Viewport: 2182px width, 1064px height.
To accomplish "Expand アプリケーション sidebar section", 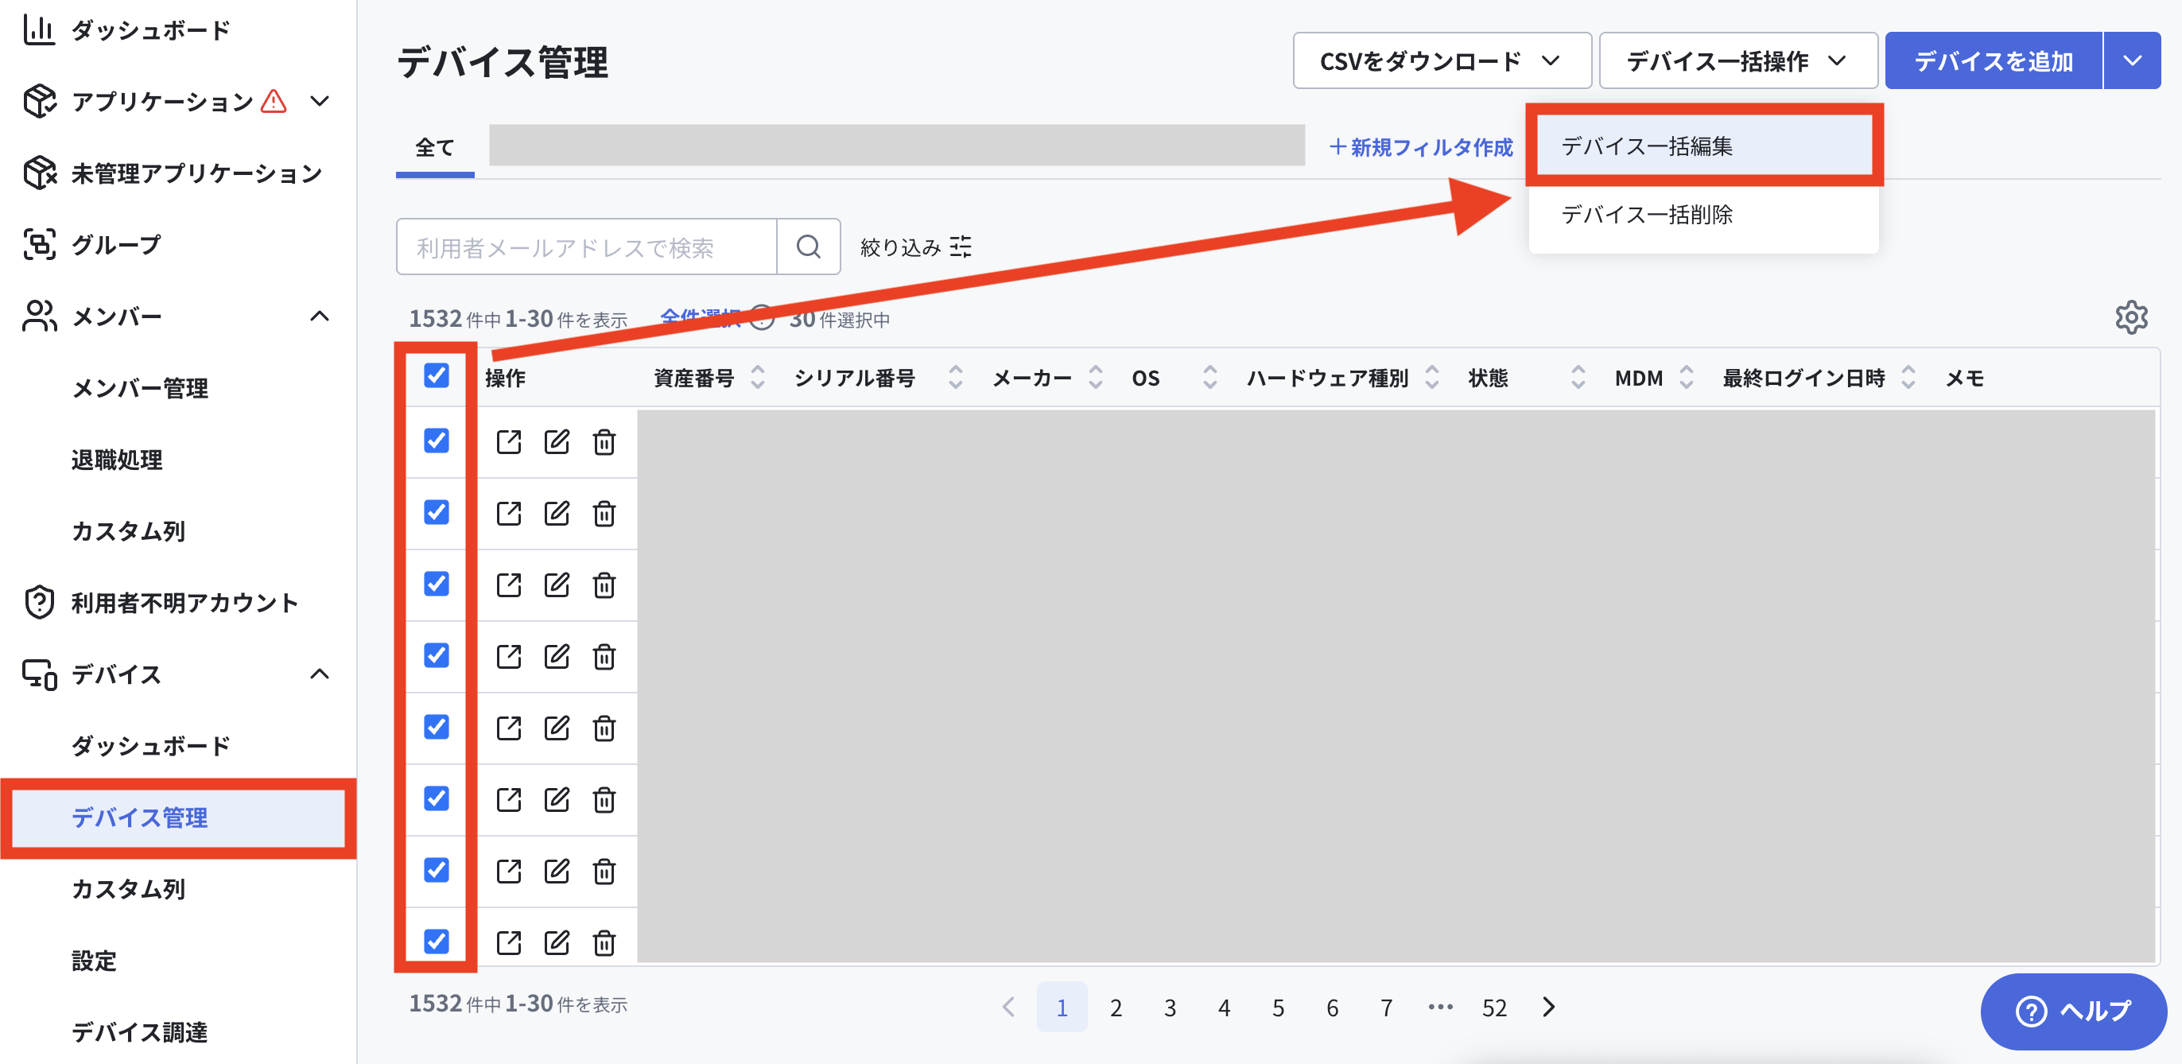I will click(x=320, y=102).
